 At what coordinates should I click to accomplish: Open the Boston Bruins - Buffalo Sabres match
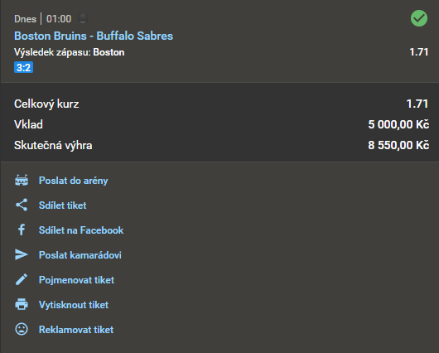tap(94, 36)
